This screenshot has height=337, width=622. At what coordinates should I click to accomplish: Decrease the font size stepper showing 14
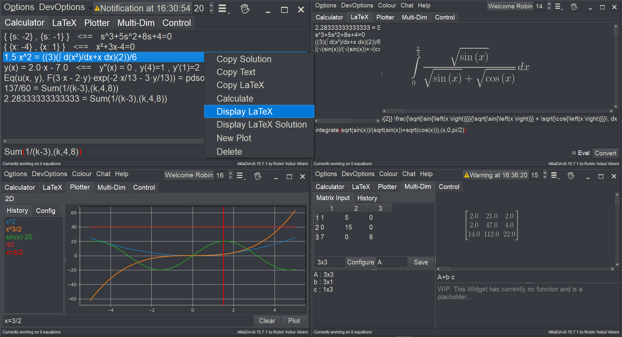(549, 8)
